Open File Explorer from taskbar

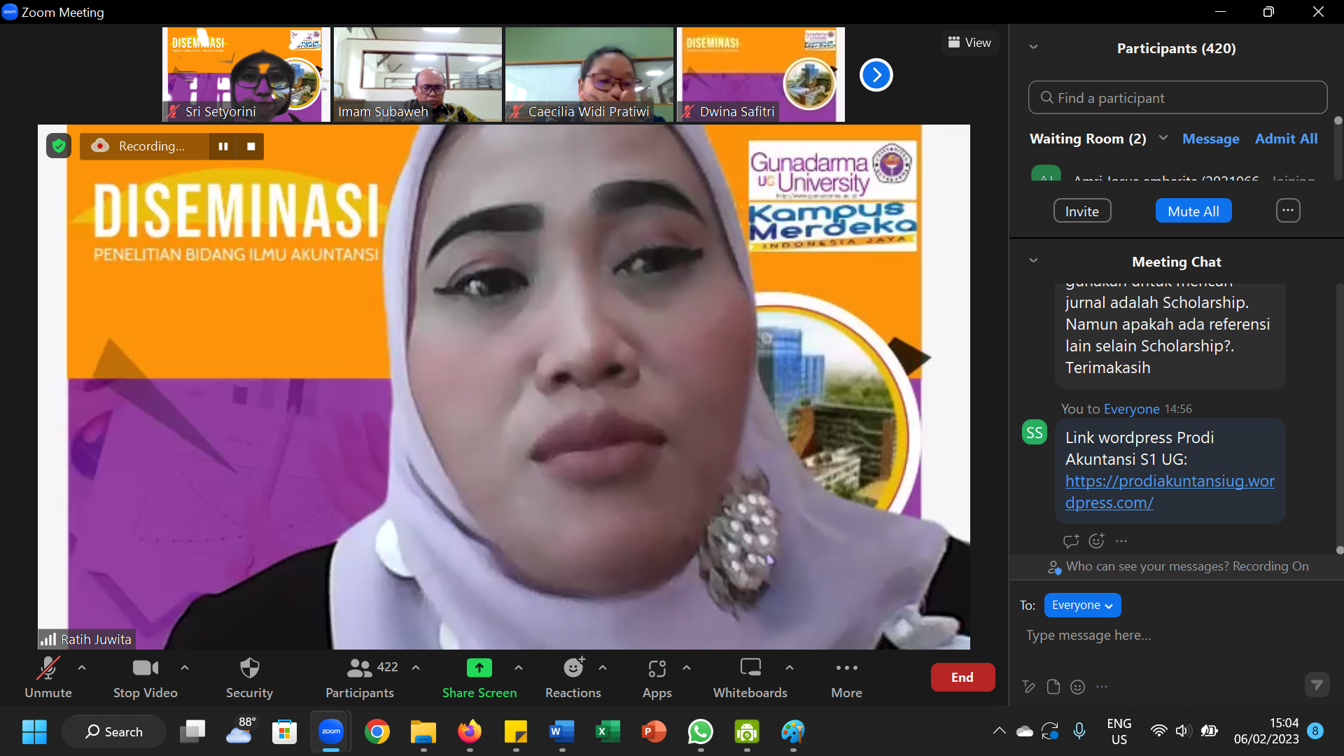point(423,731)
